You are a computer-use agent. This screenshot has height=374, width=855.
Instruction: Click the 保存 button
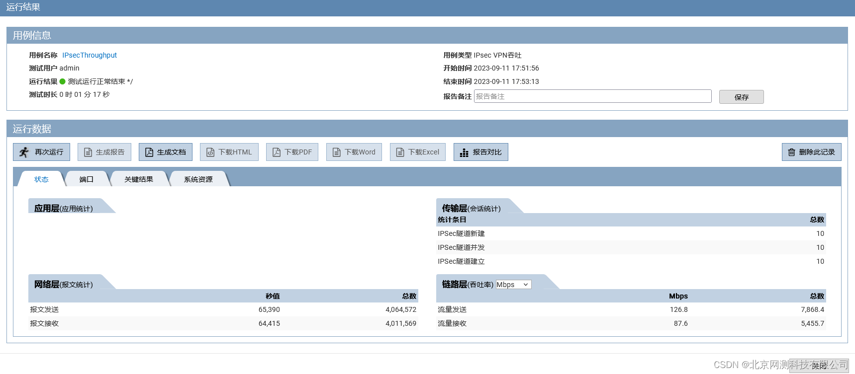742,97
